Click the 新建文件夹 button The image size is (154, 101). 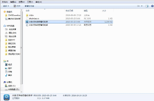(x=29, y=6)
